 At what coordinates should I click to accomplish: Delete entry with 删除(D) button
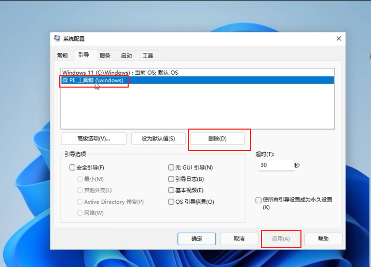point(217,138)
